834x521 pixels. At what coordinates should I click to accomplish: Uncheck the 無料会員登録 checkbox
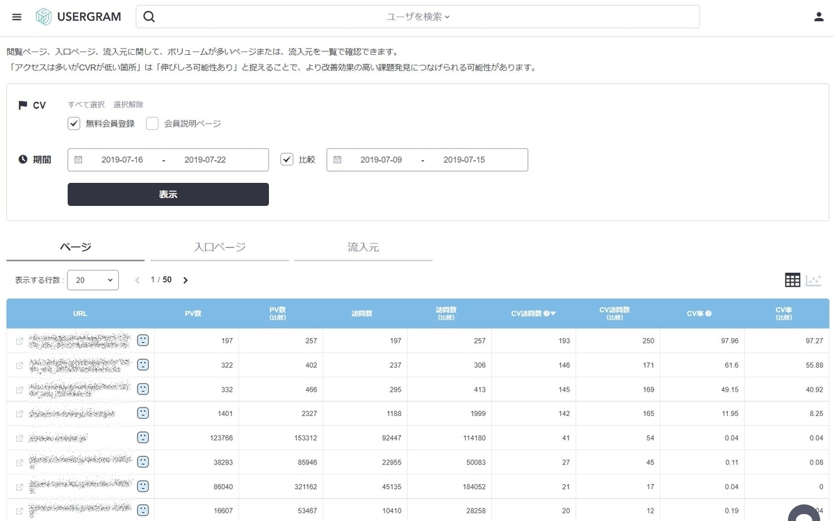(x=74, y=124)
